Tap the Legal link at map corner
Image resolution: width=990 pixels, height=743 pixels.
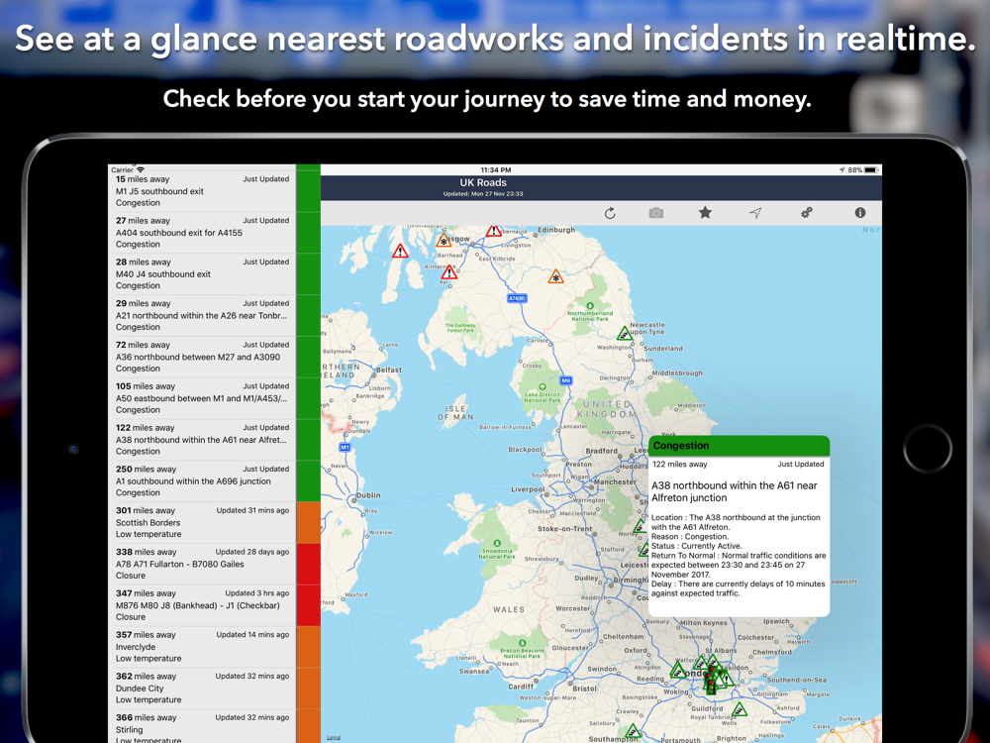point(334,737)
